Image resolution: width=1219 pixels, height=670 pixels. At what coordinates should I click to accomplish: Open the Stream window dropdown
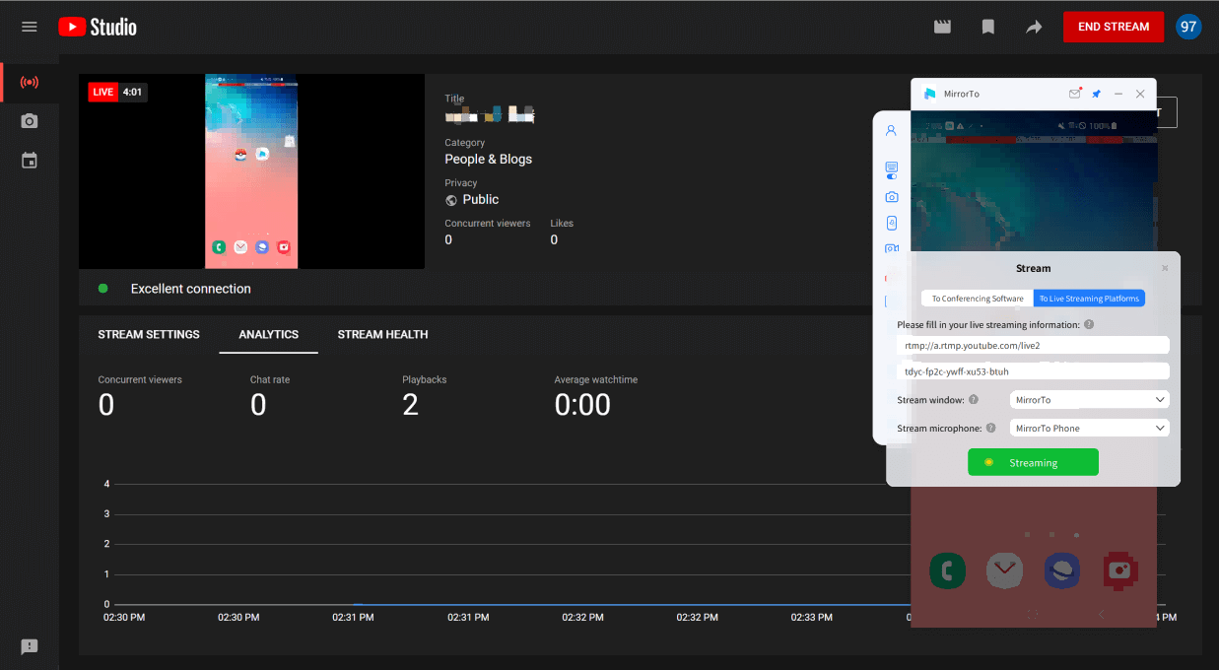pos(1090,400)
